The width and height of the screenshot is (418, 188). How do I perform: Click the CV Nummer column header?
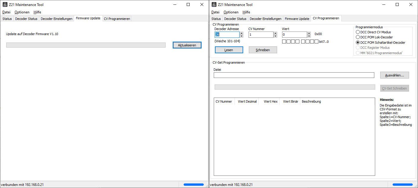click(x=224, y=101)
